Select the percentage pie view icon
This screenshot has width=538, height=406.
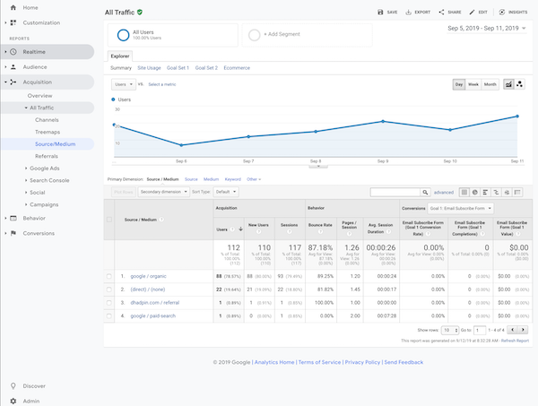tap(475, 192)
